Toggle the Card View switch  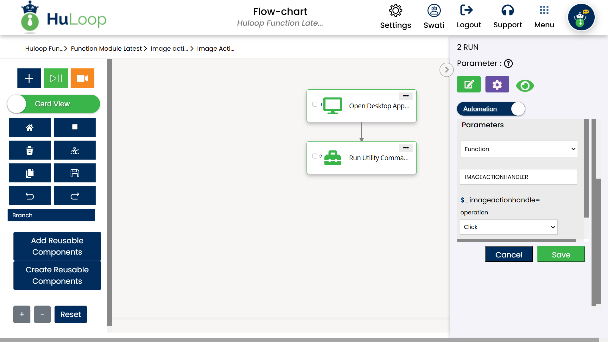pyautogui.click(x=53, y=104)
